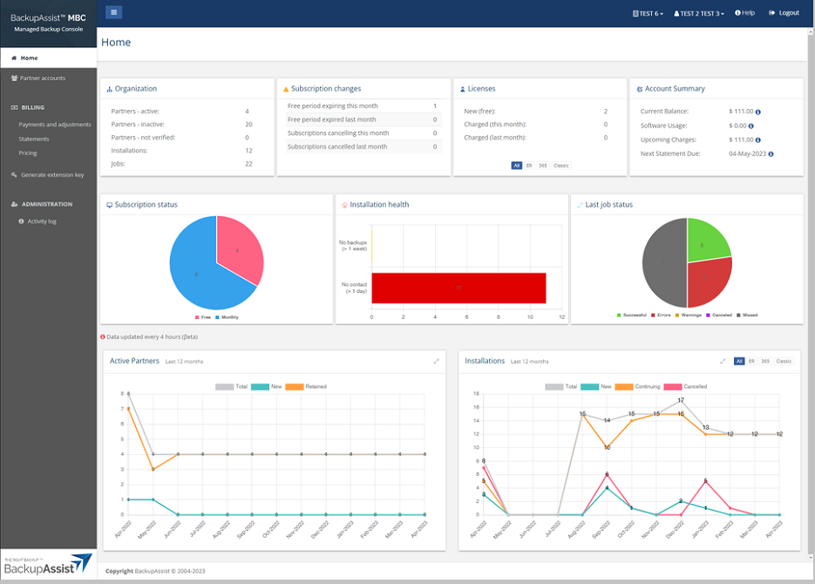Click the BILLING section icon in the sidebar
815x584 pixels.
point(15,107)
